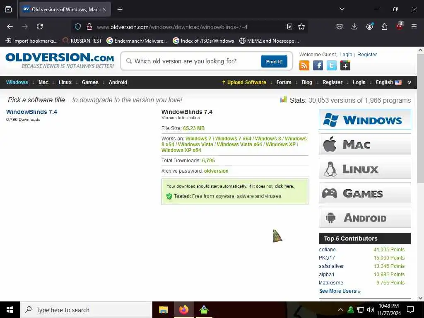This screenshot has height=318, width=424.
Task: Click the RSS feed icon
Action: (304, 65)
